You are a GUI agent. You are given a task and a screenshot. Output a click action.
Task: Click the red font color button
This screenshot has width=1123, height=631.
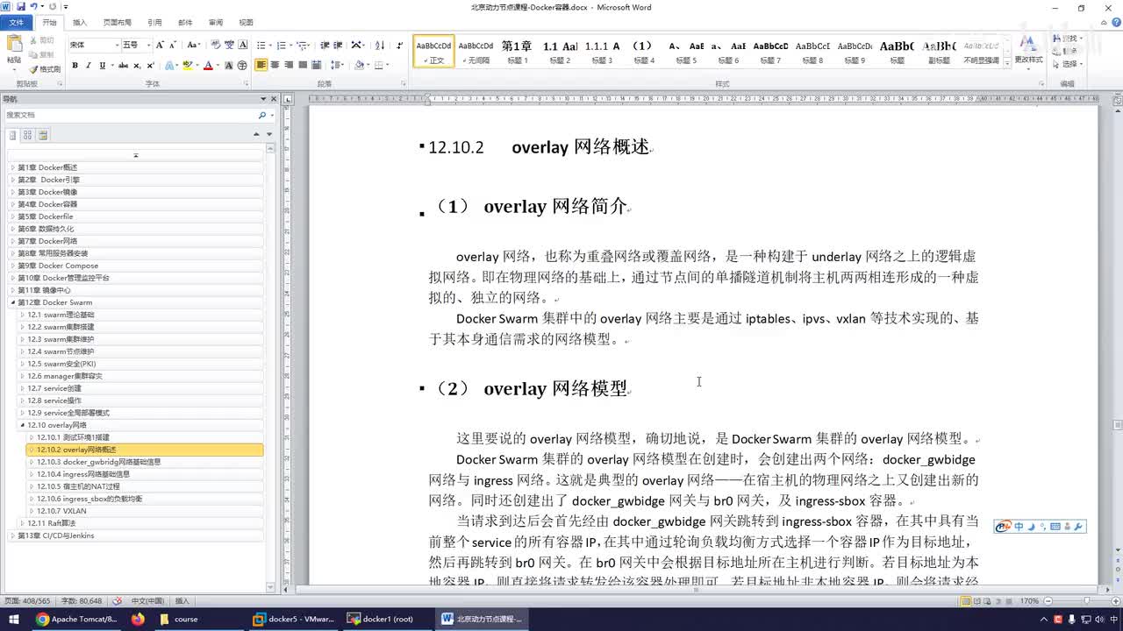click(x=208, y=65)
